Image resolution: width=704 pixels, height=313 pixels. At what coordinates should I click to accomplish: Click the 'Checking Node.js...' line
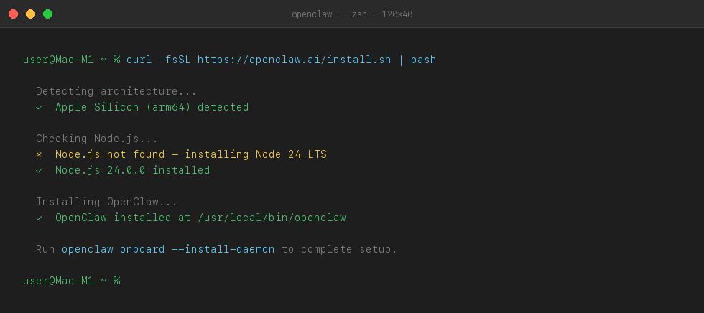(96, 139)
